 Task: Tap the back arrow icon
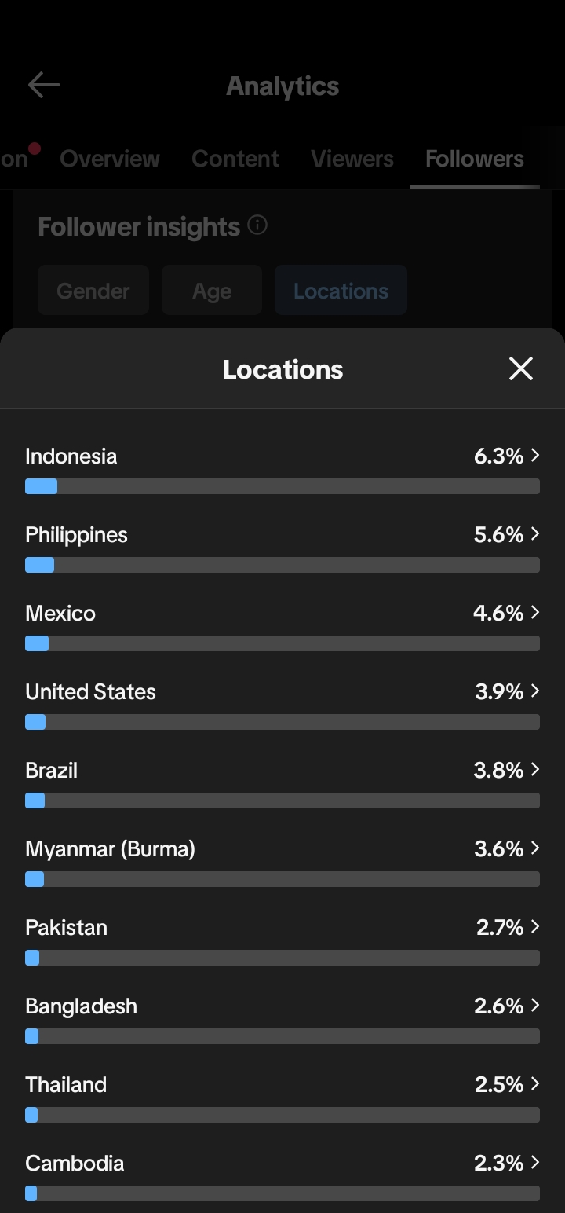(x=44, y=86)
